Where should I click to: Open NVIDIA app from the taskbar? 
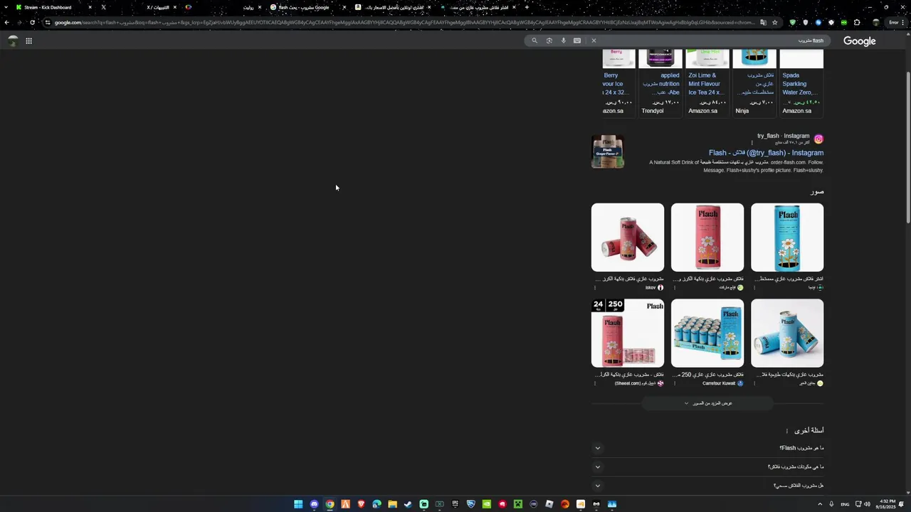pyautogui.click(x=486, y=504)
